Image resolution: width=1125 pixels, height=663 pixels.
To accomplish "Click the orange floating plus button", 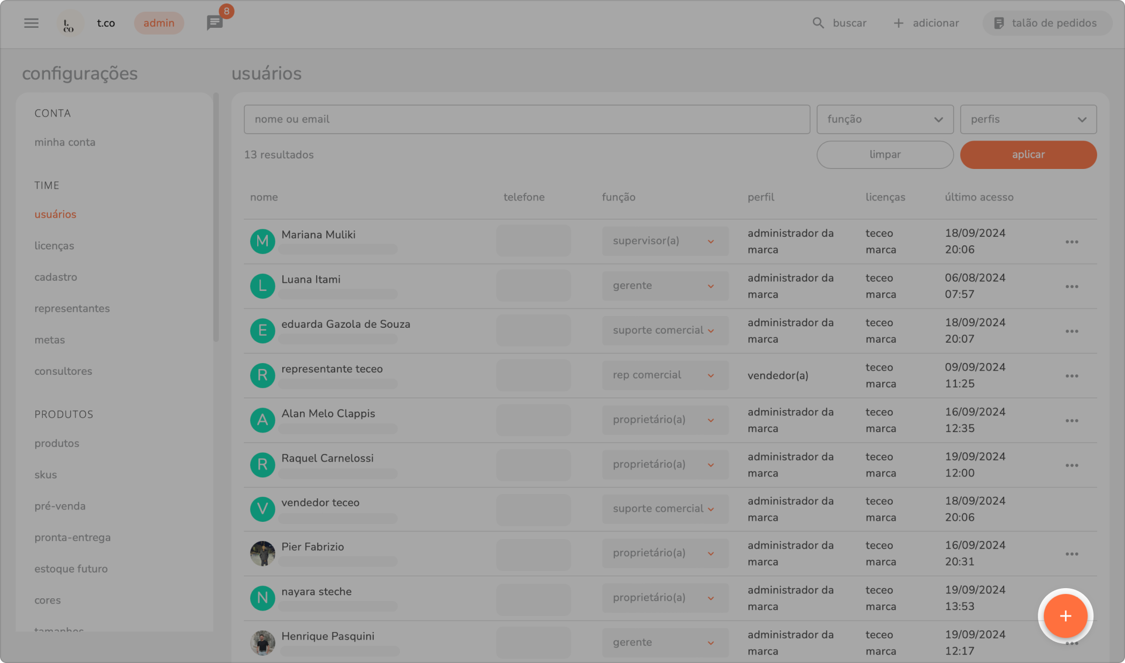I will click(1065, 616).
